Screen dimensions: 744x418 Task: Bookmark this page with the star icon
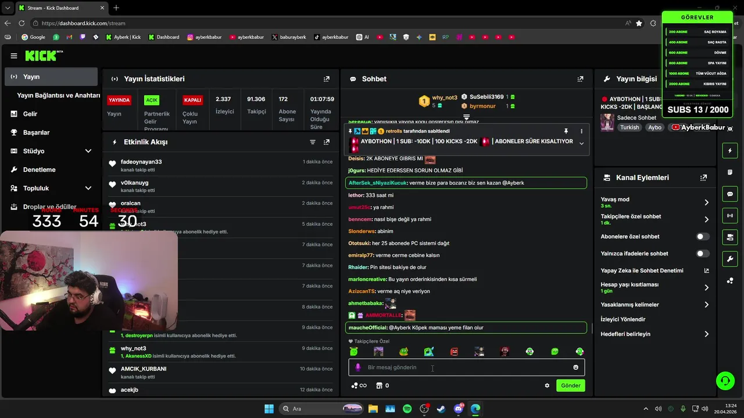(639, 23)
